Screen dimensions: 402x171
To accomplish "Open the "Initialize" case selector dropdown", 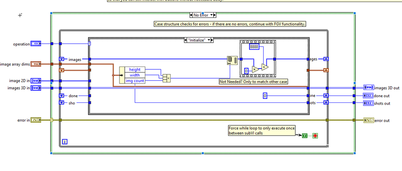I will (x=209, y=40).
